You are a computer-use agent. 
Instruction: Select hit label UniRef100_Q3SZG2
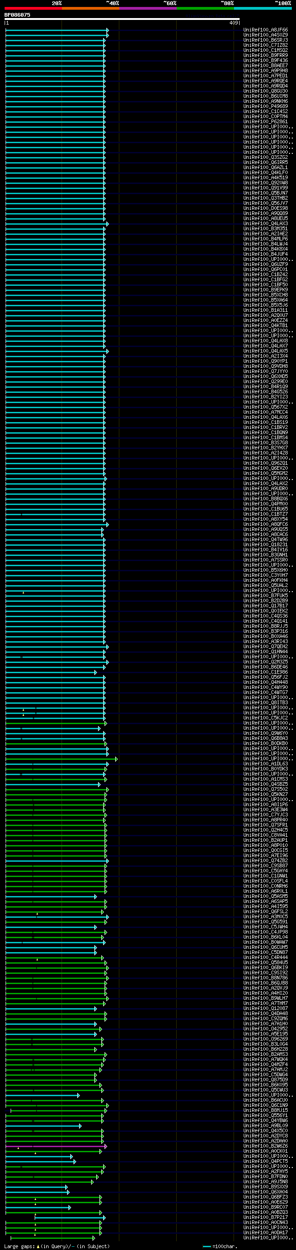tap(265, 157)
